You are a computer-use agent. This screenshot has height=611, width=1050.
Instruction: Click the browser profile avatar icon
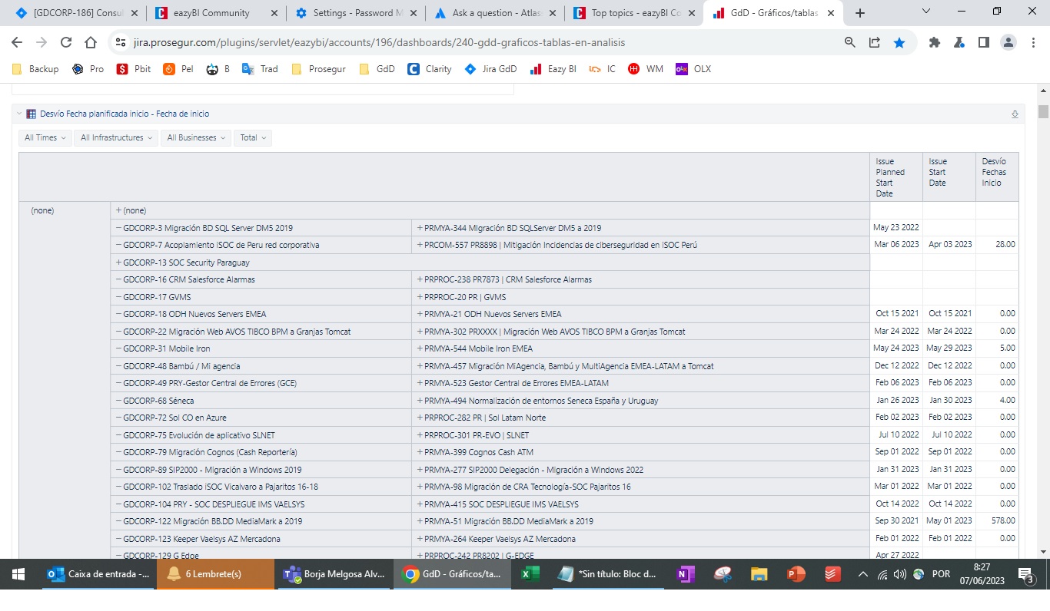pos(1008,42)
